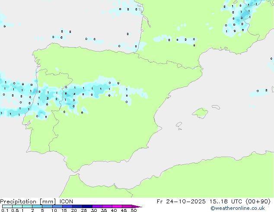Click the 45 mm pink-magenta legend swatch

pos(127,206)
